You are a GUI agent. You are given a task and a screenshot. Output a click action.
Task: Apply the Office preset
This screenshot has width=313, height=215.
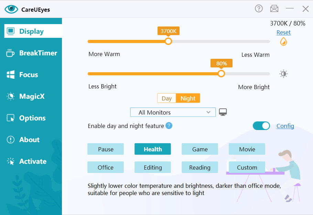pos(106,167)
